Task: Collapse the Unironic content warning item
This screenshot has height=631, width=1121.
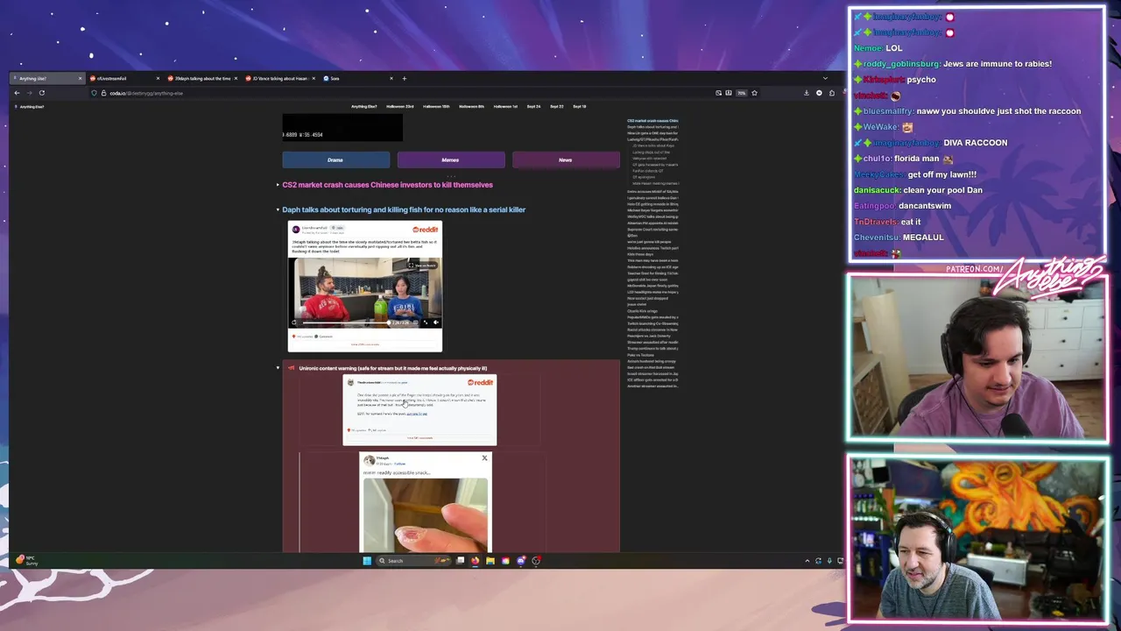Action: 278,368
